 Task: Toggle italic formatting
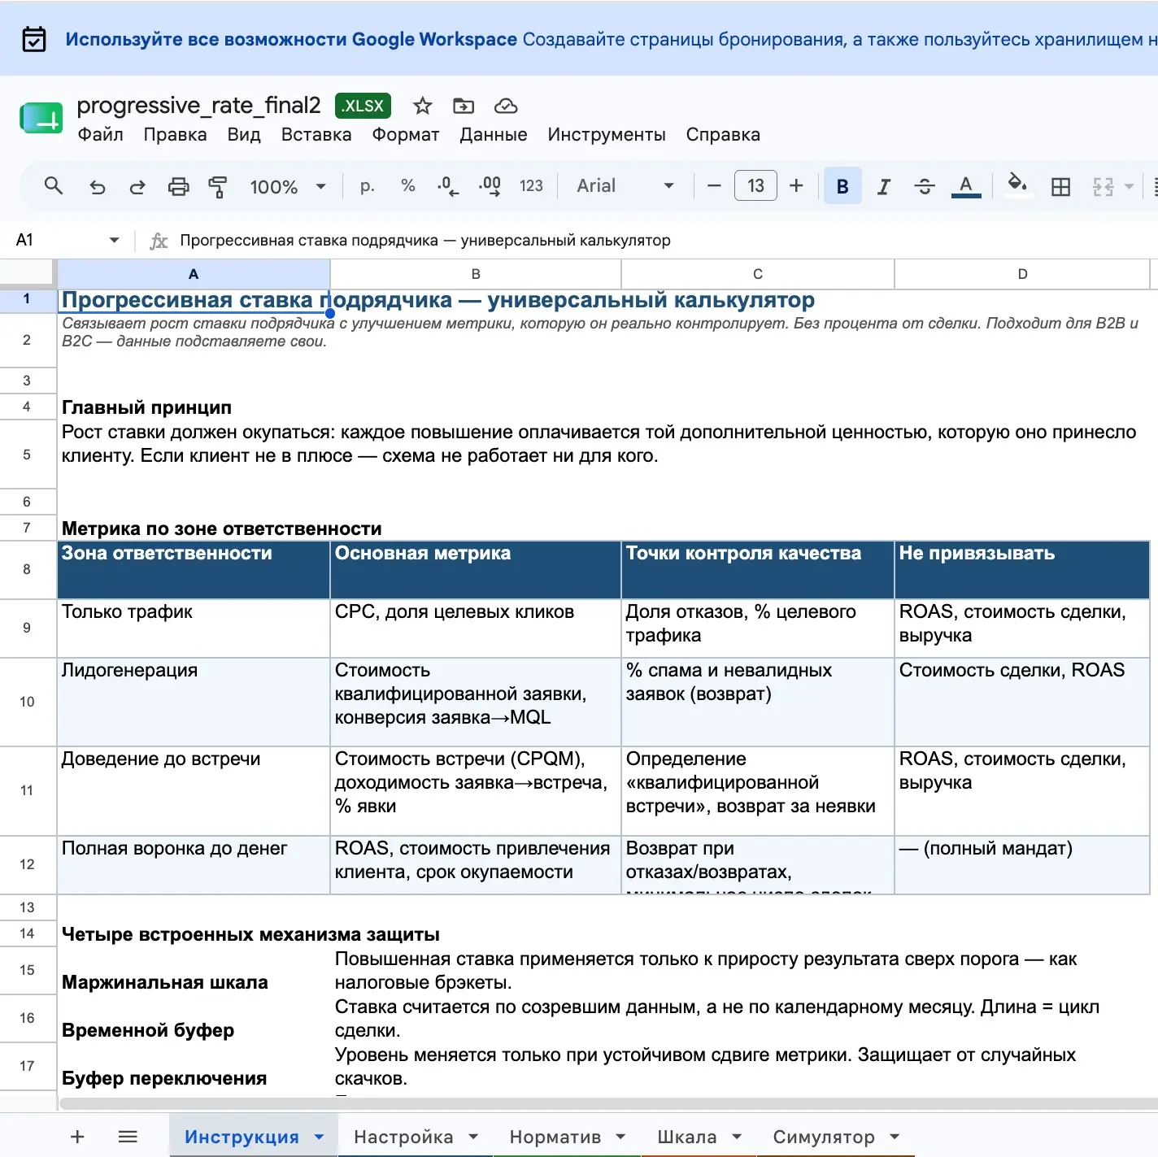point(884,187)
